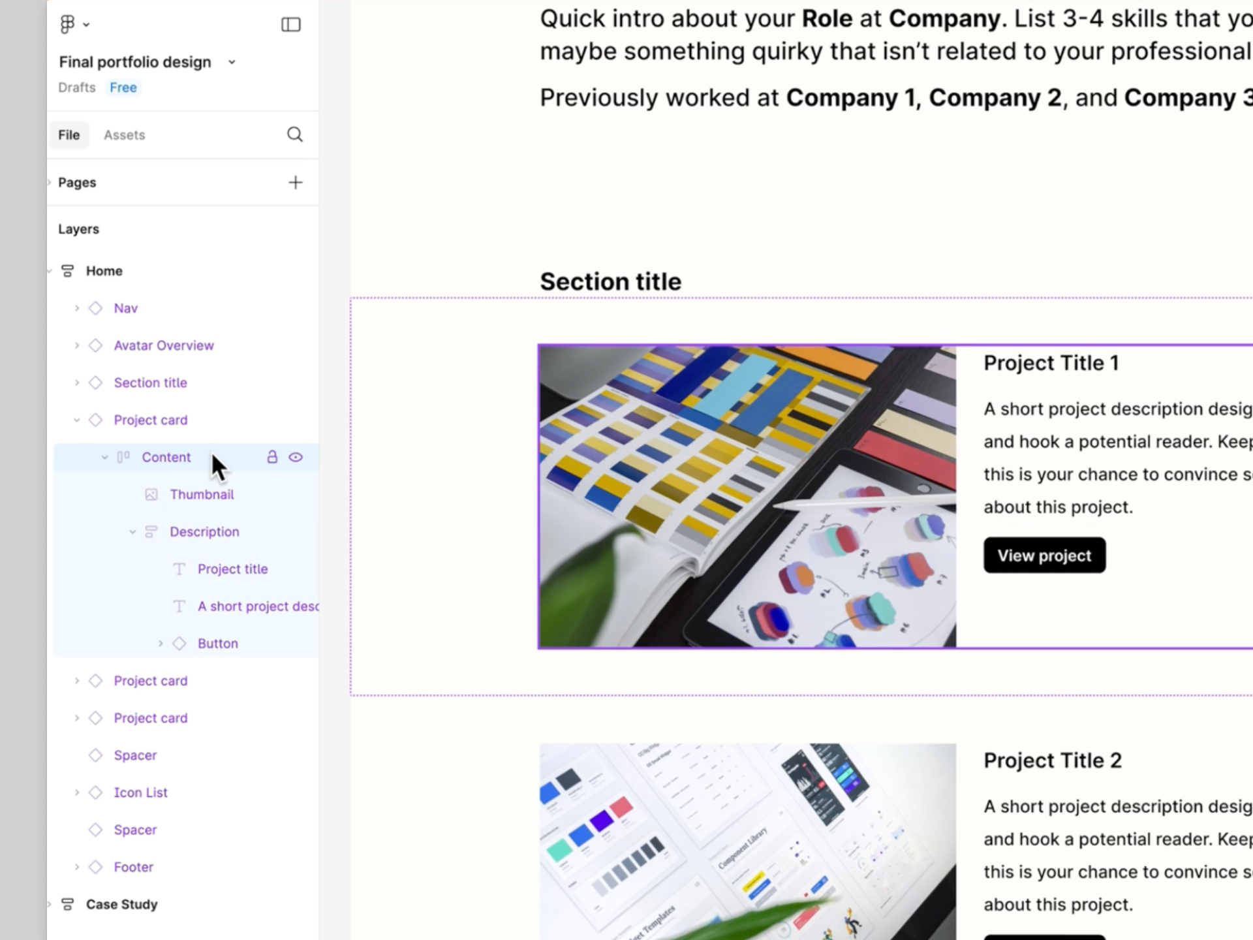Viewport: 1253px width, 940px height.
Task: Select the Footer layer
Action: (133, 867)
